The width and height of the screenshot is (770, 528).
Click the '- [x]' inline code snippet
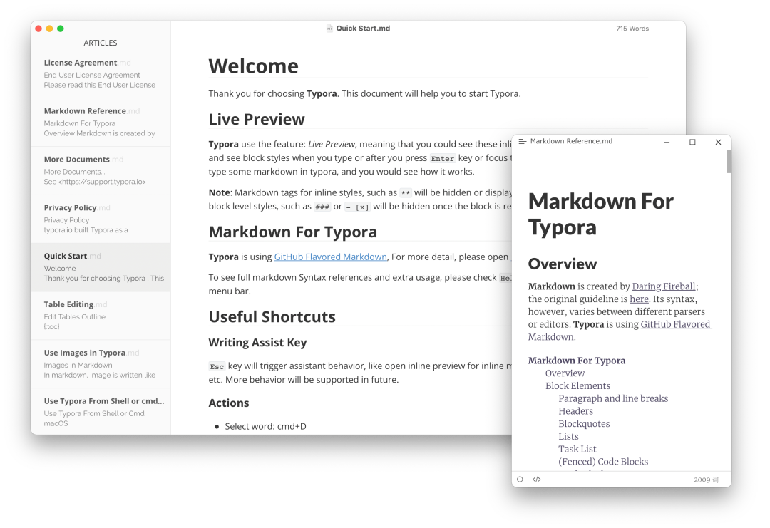pyautogui.click(x=357, y=207)
